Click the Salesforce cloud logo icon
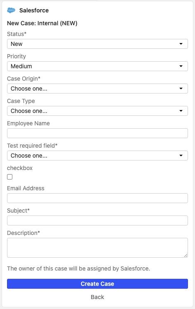 tap(11, 10)
